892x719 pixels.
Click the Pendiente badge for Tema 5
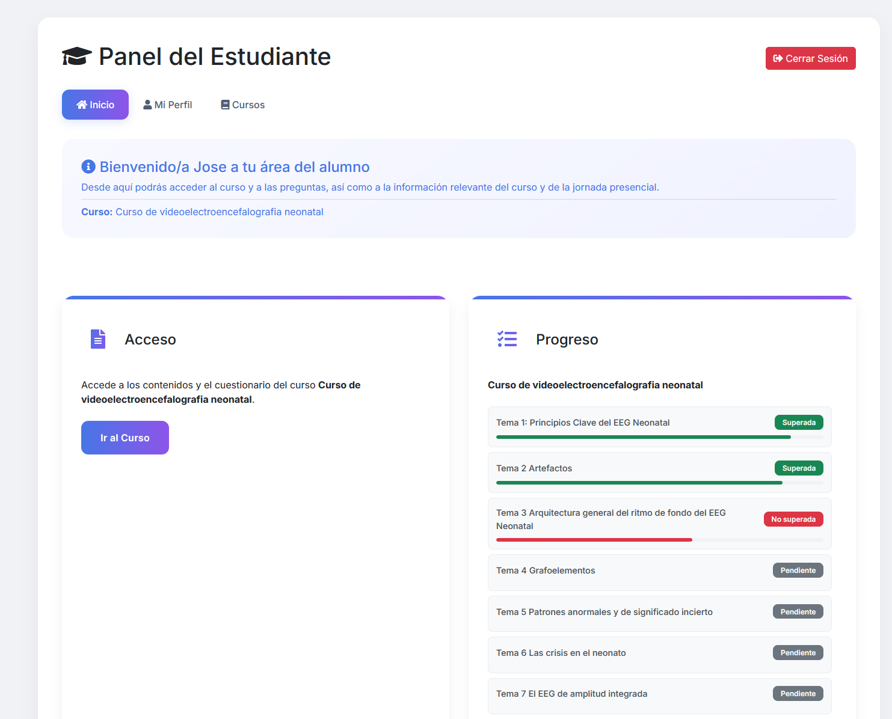point(798,612)
